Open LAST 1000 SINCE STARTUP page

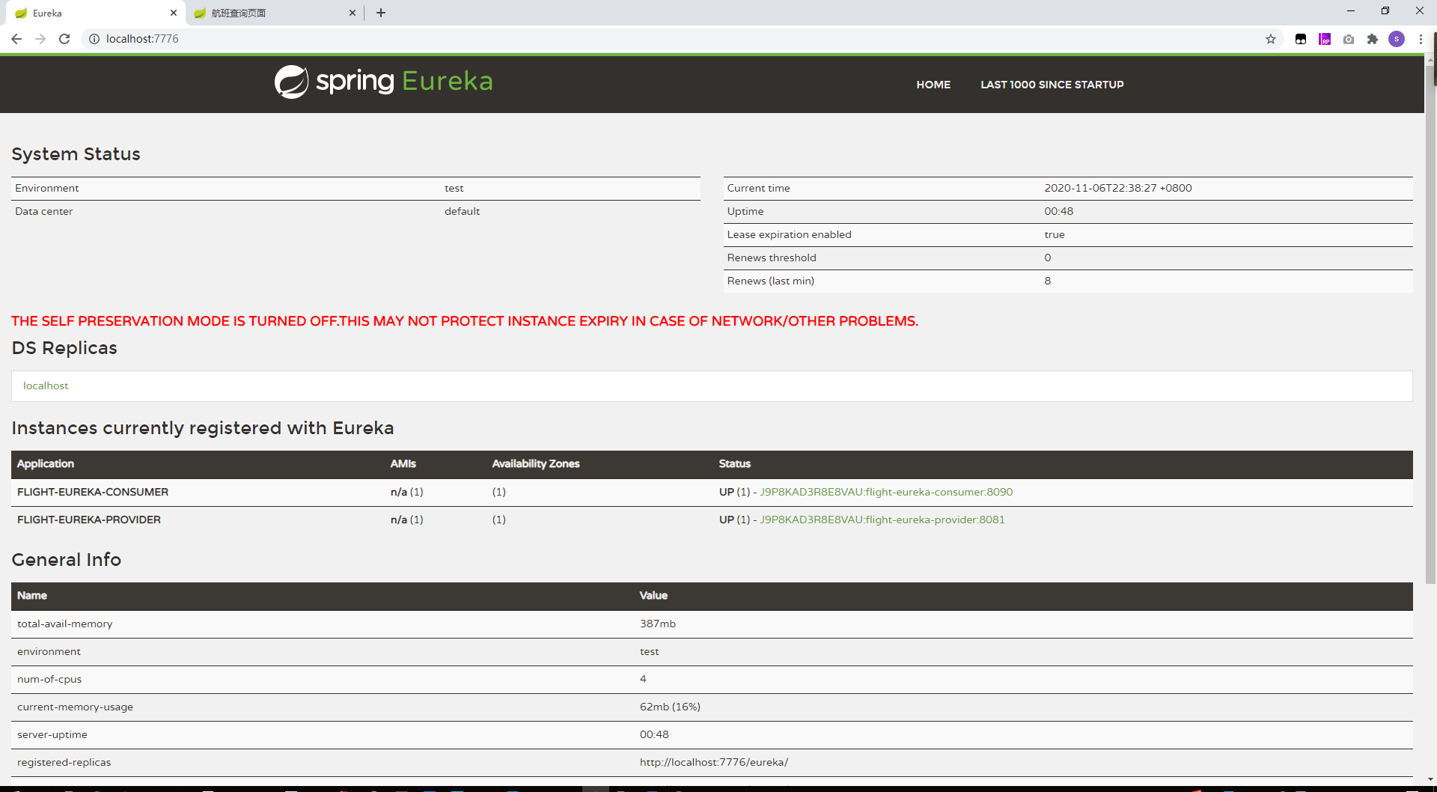tap(1052, 85)
